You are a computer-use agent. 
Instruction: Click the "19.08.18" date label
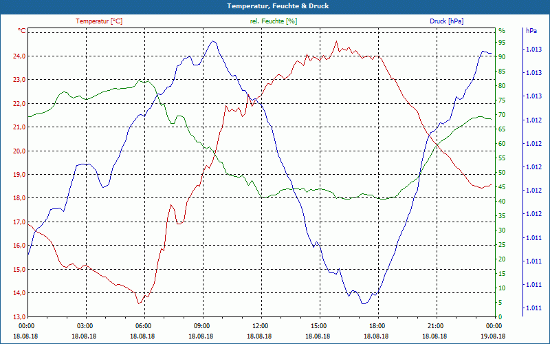point(493,336)
